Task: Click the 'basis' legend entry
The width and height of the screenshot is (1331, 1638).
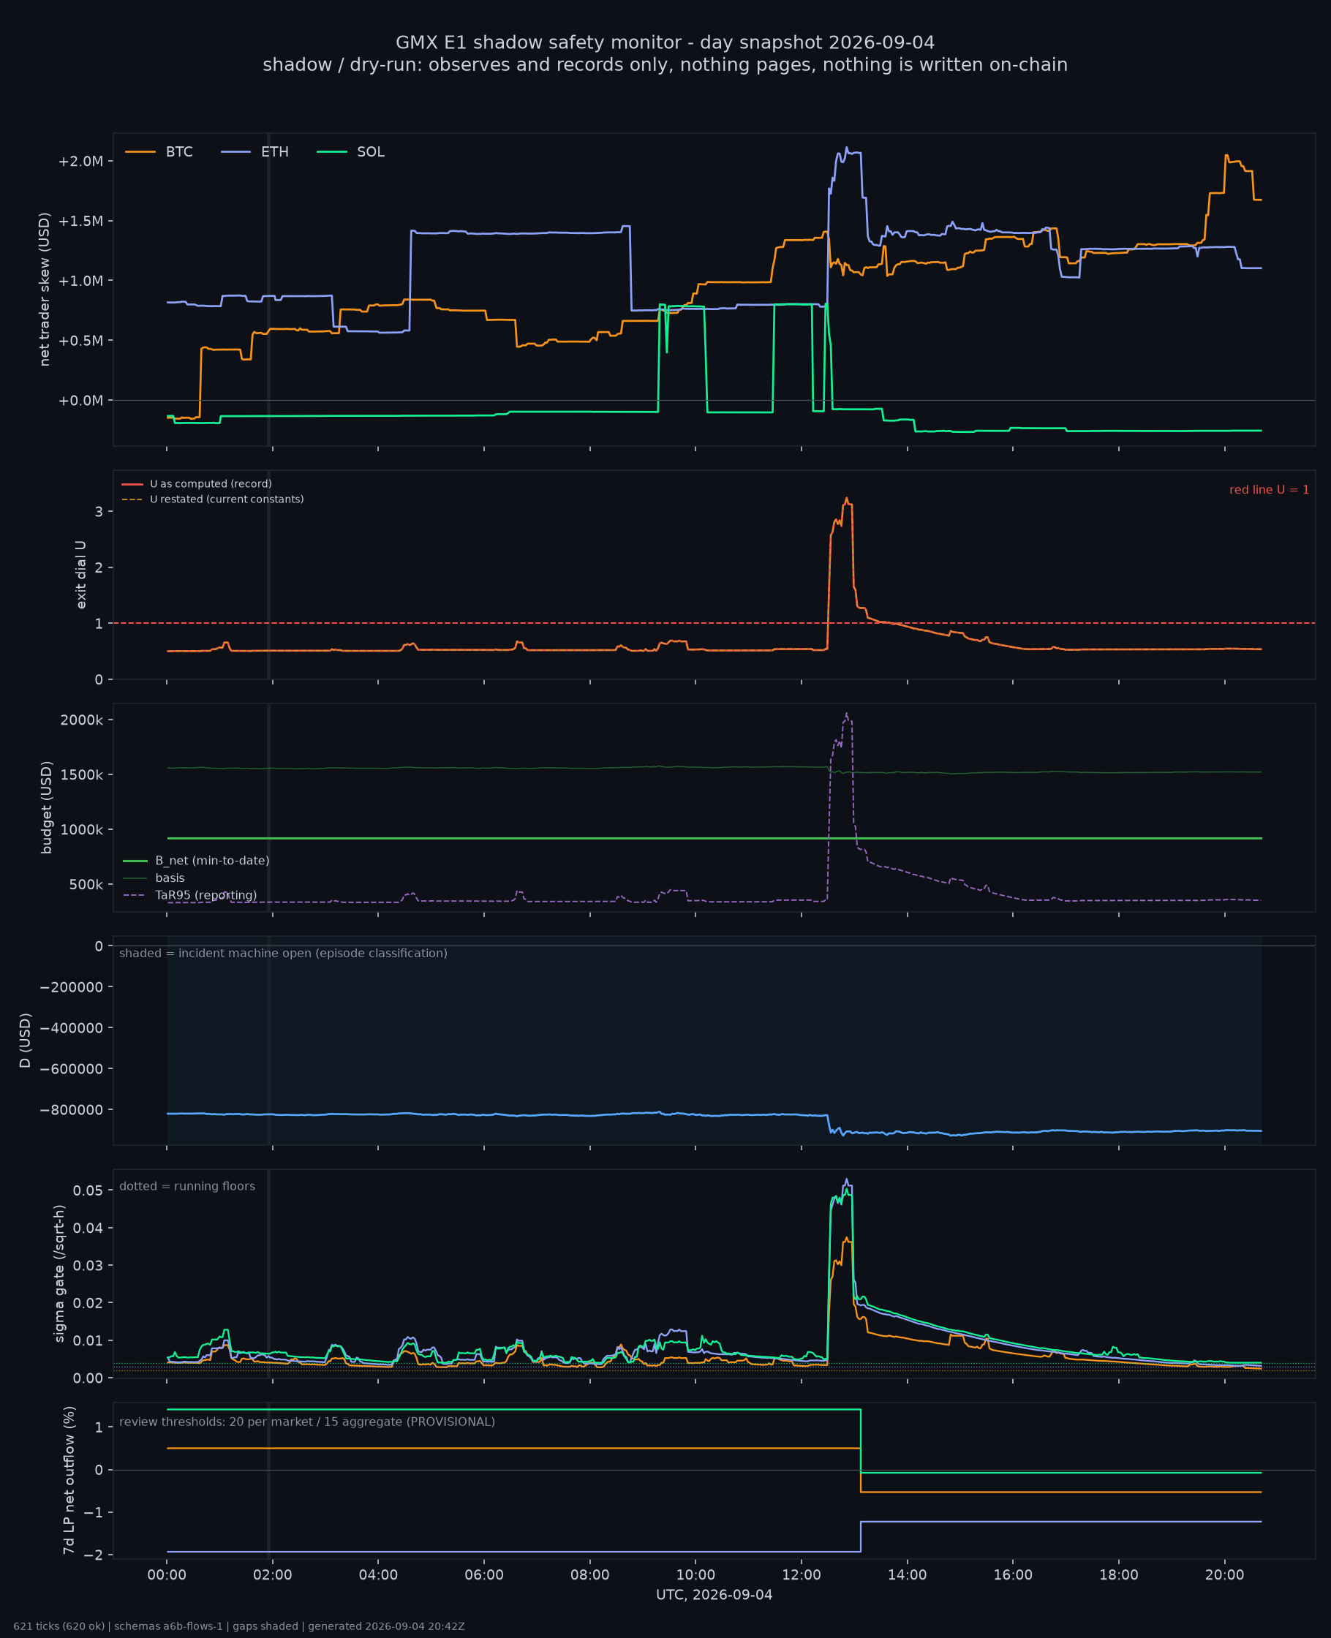Action: 154,877
